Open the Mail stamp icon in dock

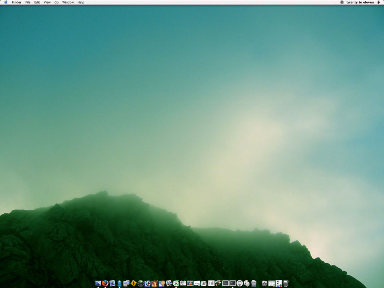coord(112,283)
